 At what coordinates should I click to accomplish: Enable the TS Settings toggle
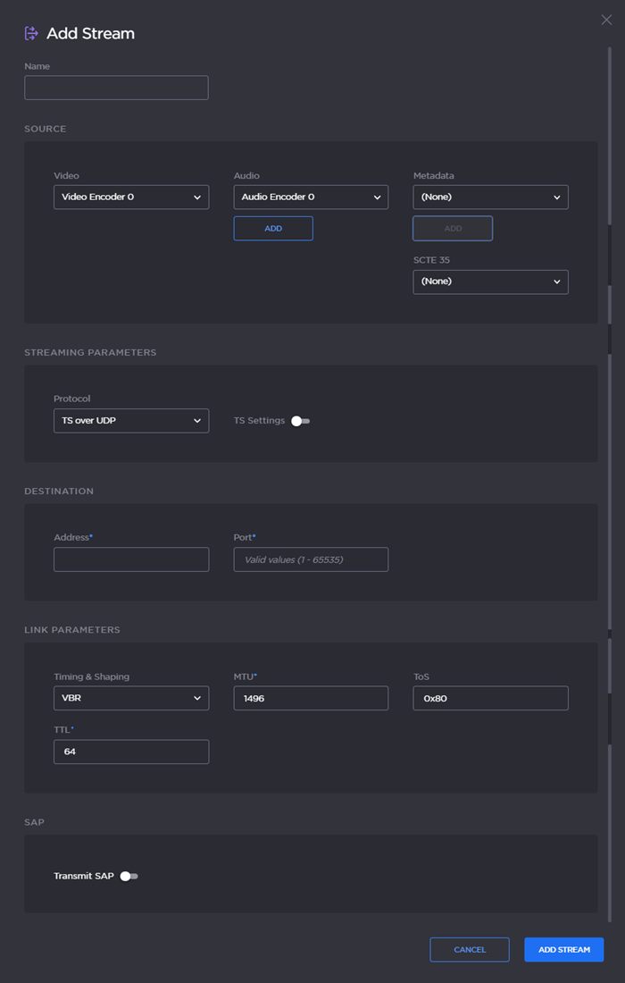click(x=301, y=421)
